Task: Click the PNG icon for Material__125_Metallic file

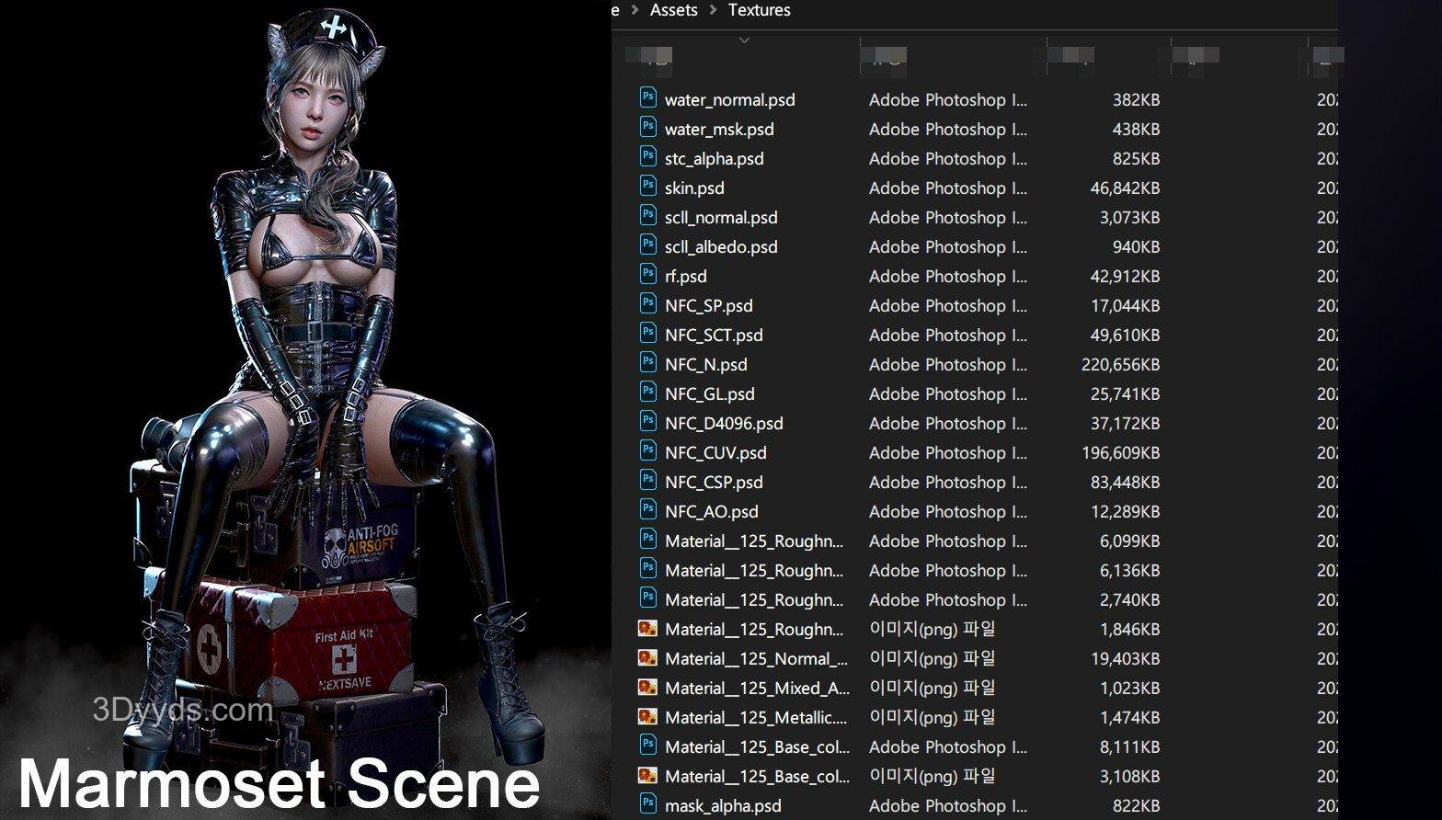Action: (x=647, y=716)
